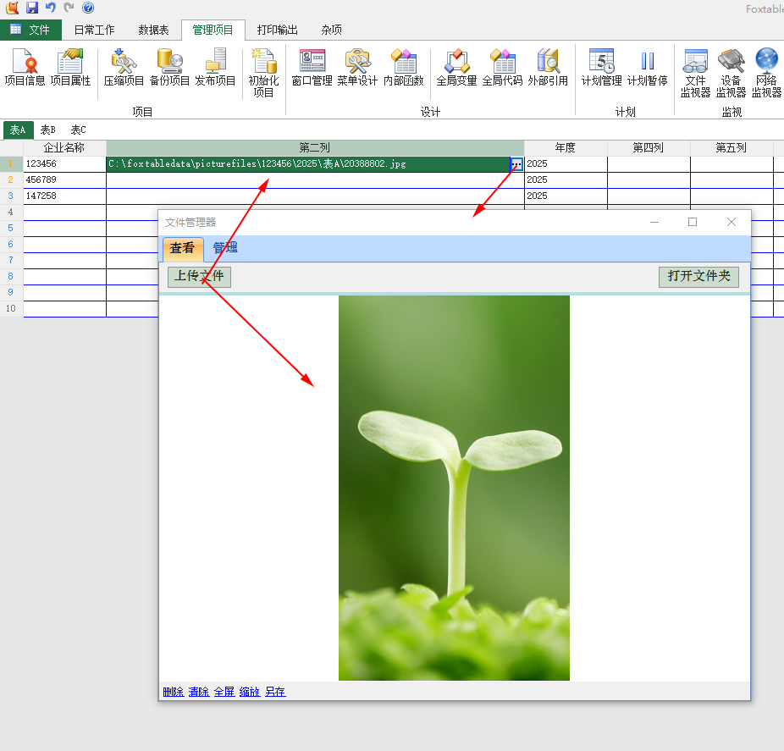Viewport: 784px width, 751px height.
Task: Switch to 打印输出 ribbon tab
Action: click(278, 30)
